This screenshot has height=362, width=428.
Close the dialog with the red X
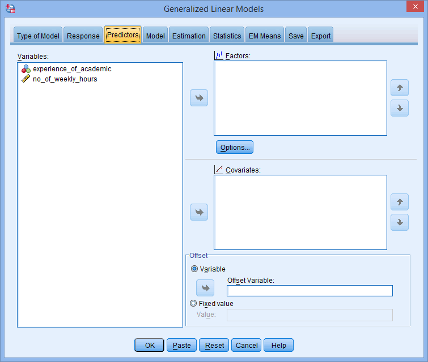point(415,6)
